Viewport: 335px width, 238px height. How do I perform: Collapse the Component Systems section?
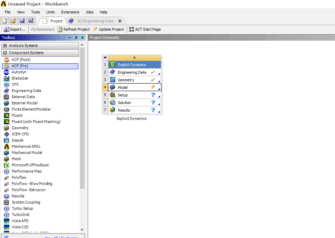point(5,53)
